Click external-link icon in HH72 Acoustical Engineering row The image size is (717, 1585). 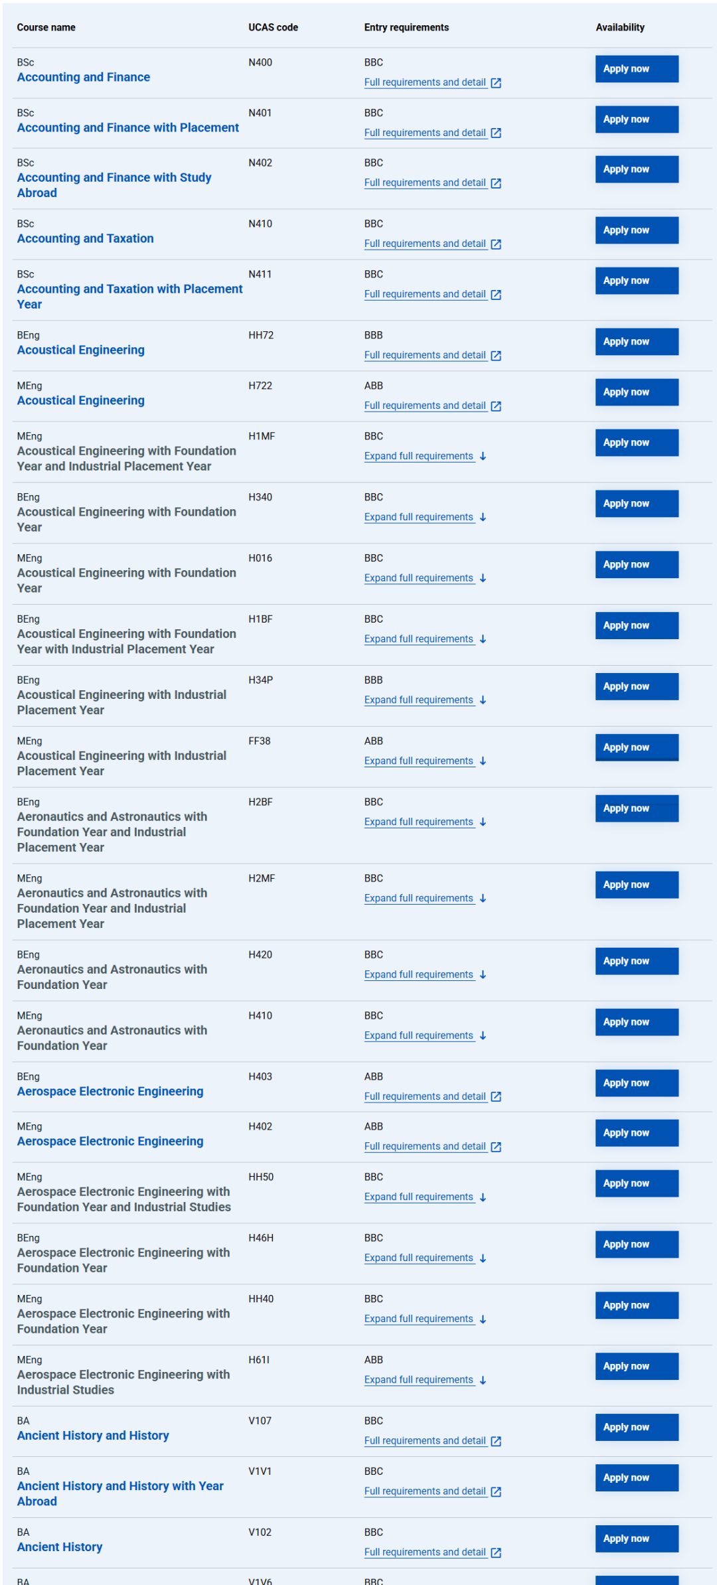496,356
